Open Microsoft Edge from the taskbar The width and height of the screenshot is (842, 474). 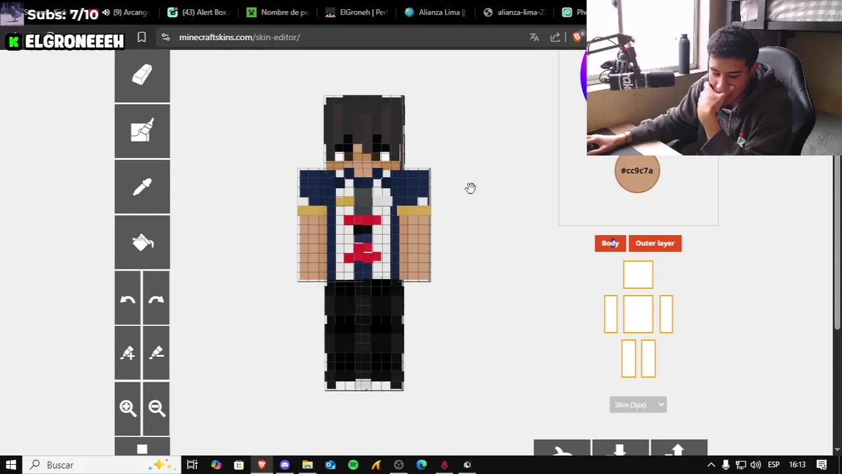point(422,465)
